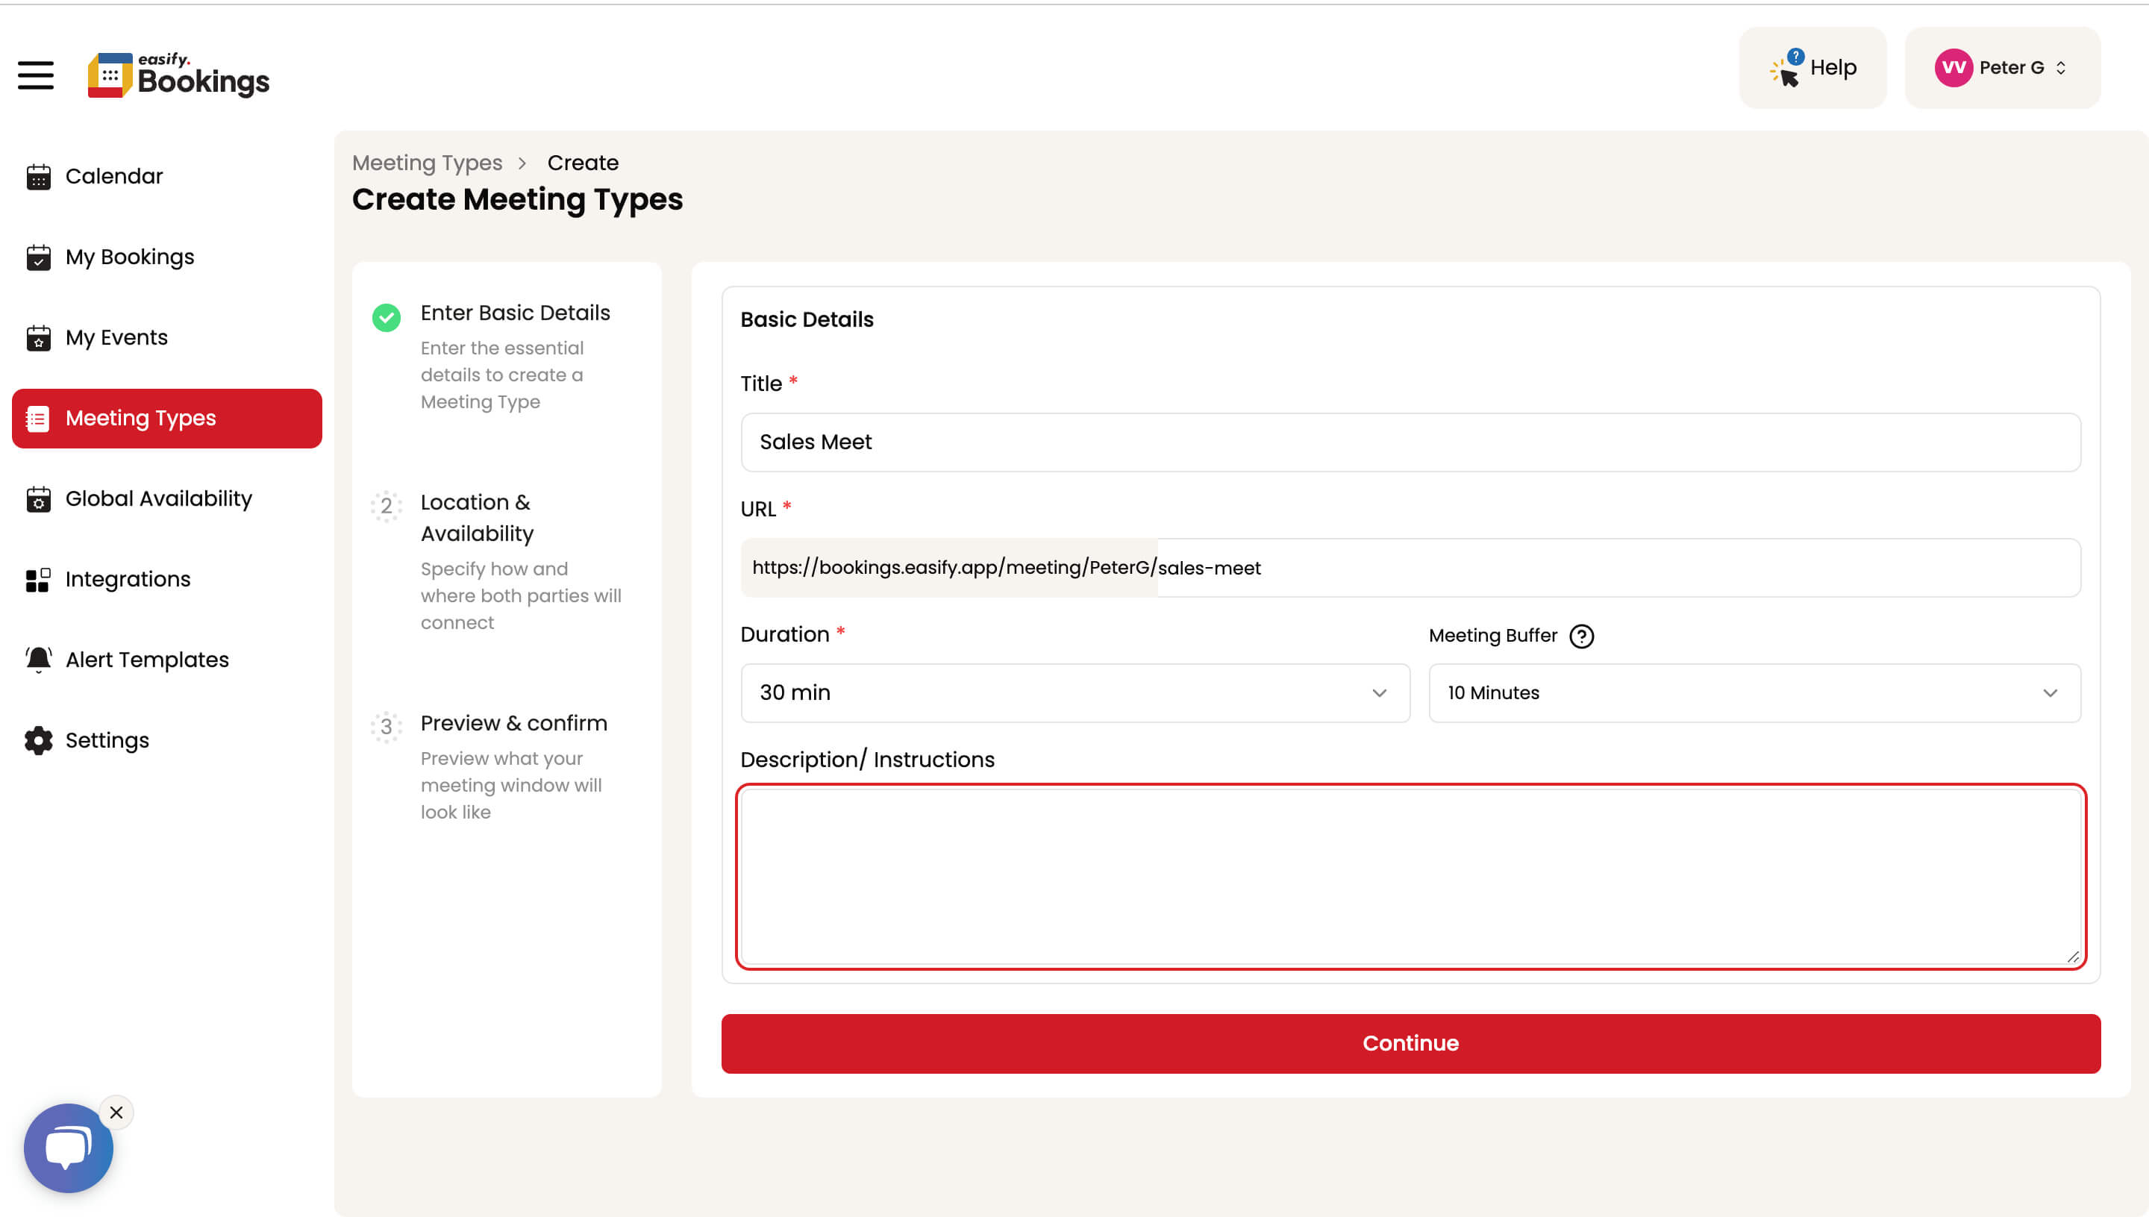Open Settings gear icon
The image size is (2149, 1217).
tap(39, 740)
